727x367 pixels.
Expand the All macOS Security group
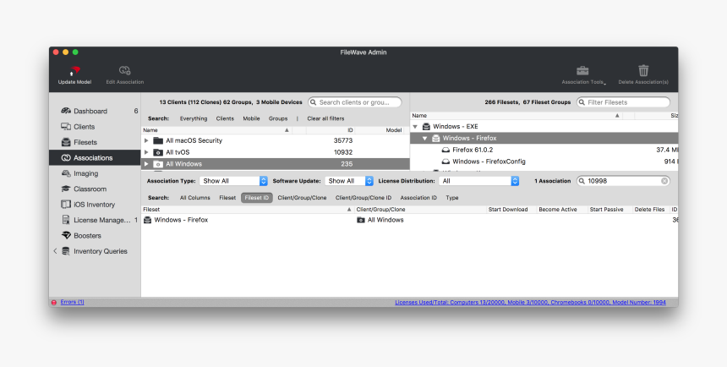point(146,140)
